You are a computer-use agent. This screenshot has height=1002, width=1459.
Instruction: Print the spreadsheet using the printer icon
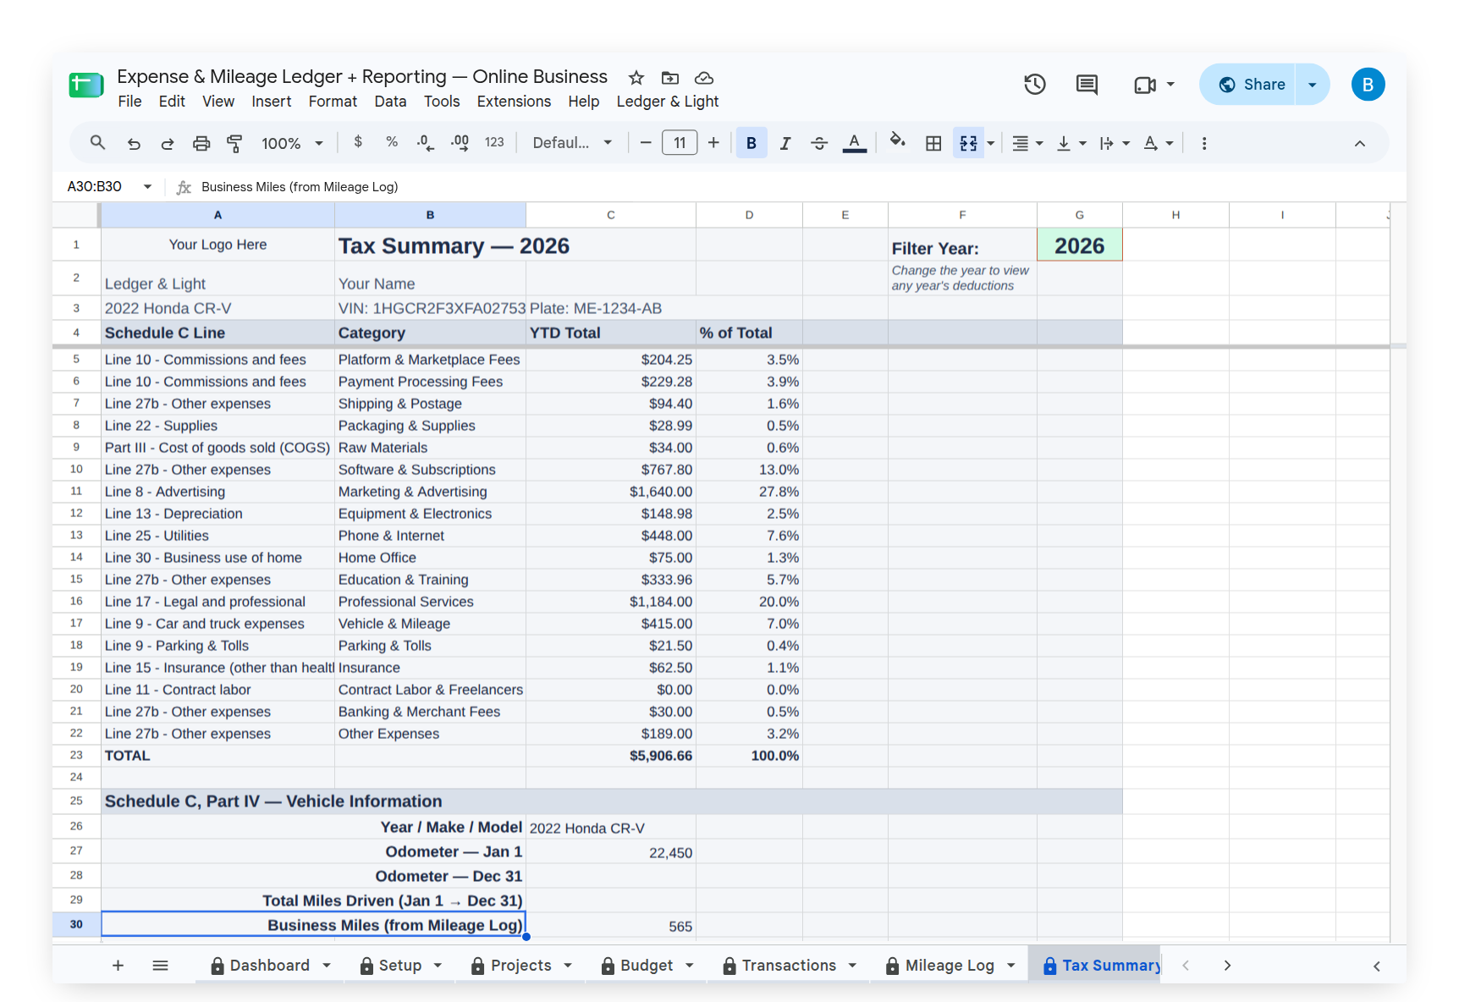pos(201,143)
